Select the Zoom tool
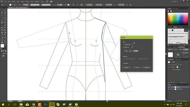Viewport: 190px width, 107px height. point(5,43)
